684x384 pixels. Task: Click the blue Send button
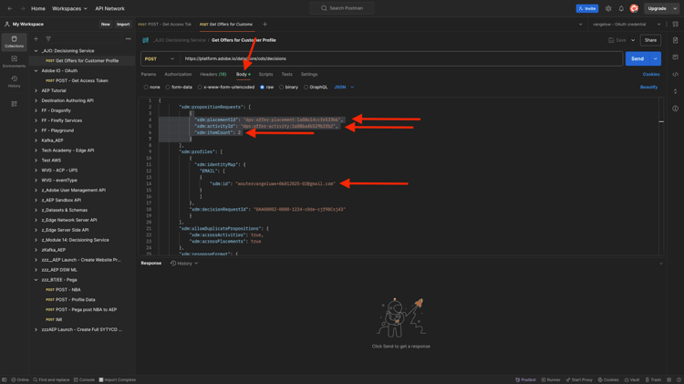pyautogui.click(x=637, y=59)
